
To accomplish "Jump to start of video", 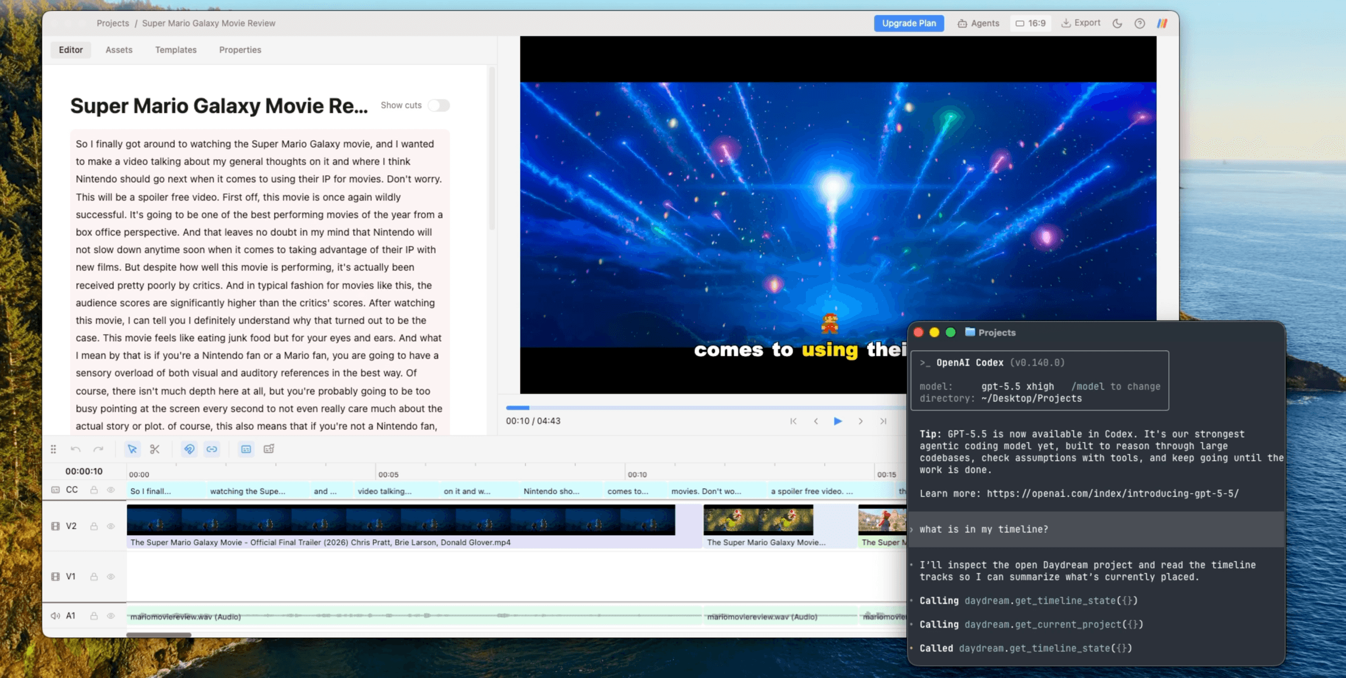I will 794,421.
